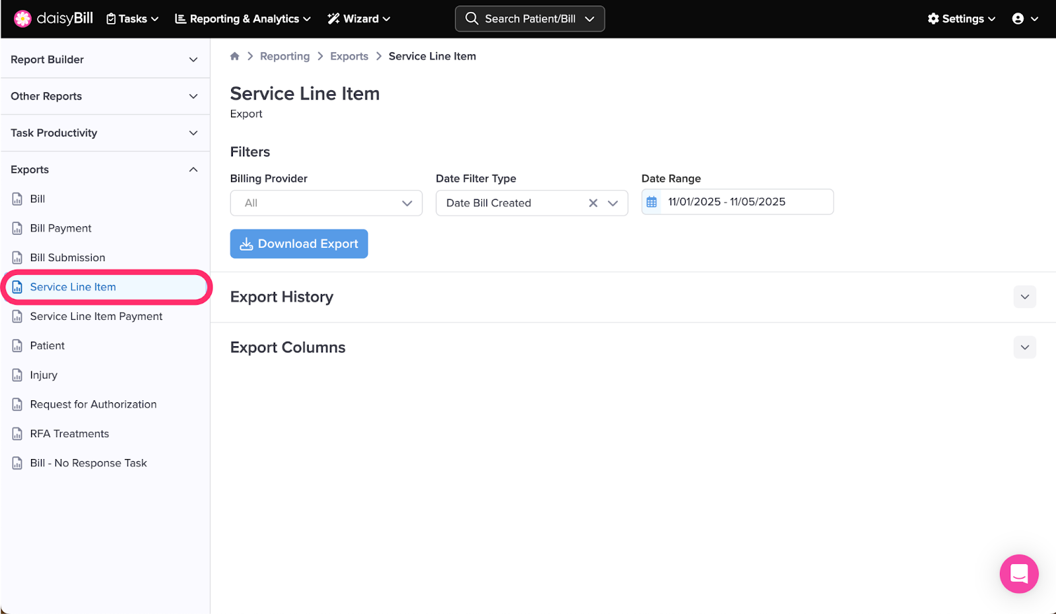The image size is (1056, 614).
Task: Open the chat support bubble icon
Action: click(1018, 574)
